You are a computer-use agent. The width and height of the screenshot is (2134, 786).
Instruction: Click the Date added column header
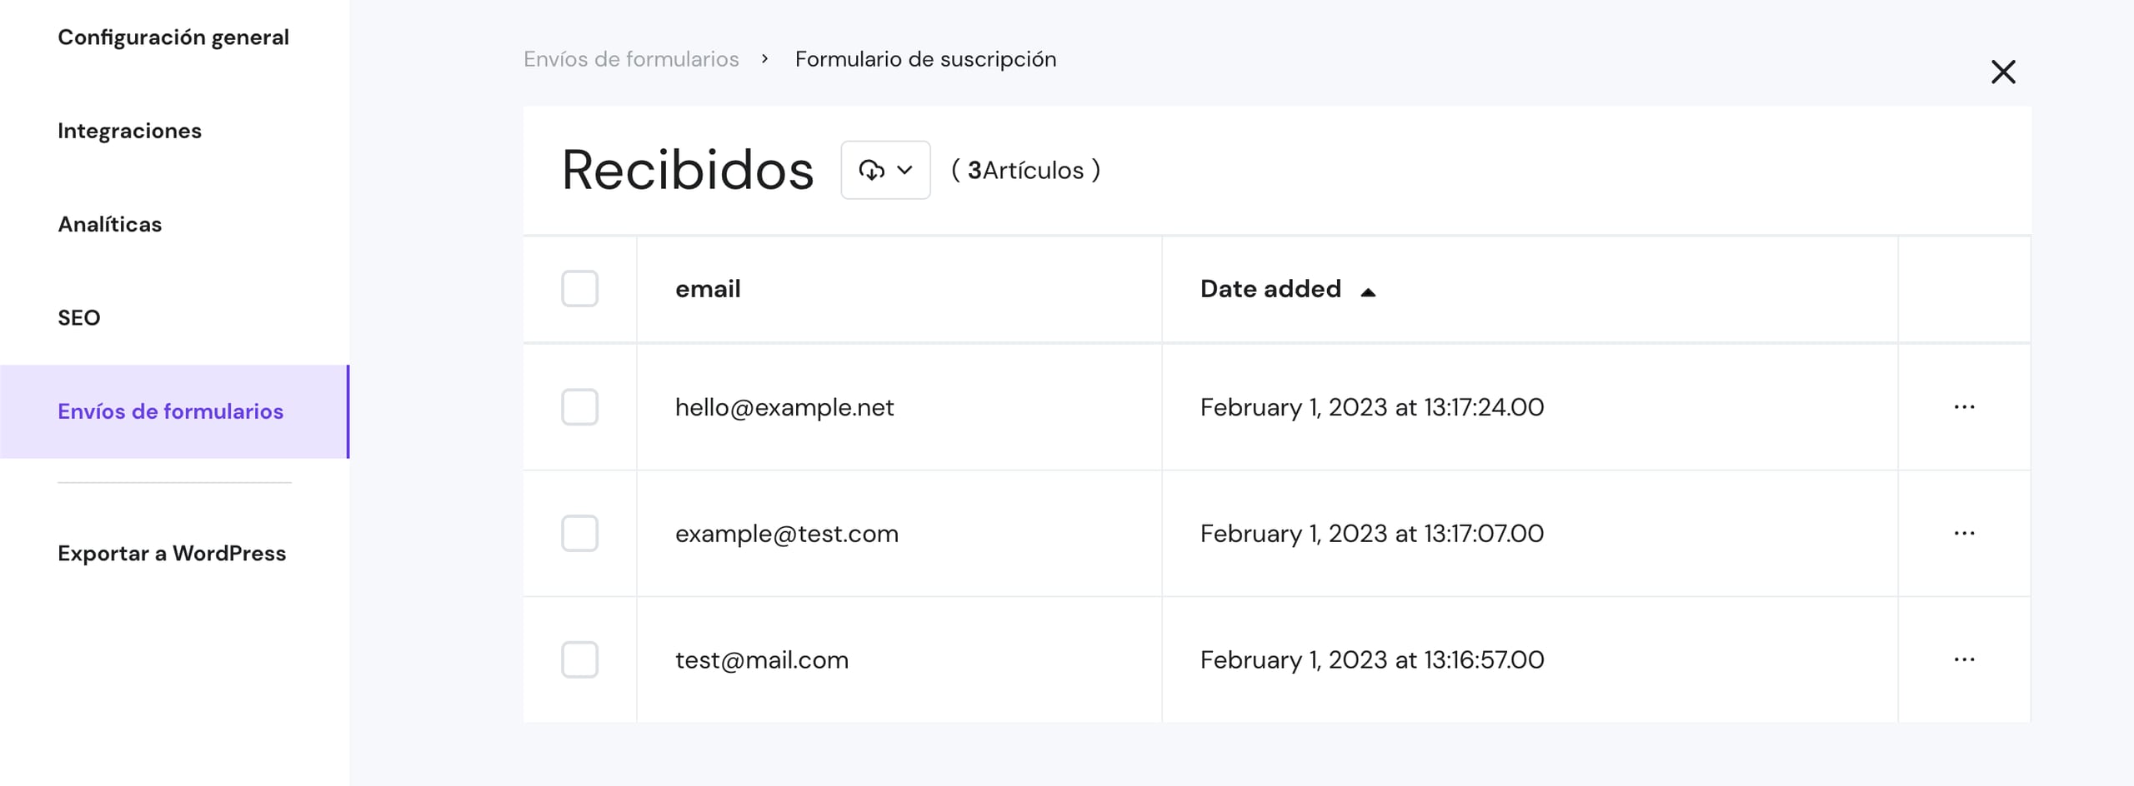point(1270,289)
